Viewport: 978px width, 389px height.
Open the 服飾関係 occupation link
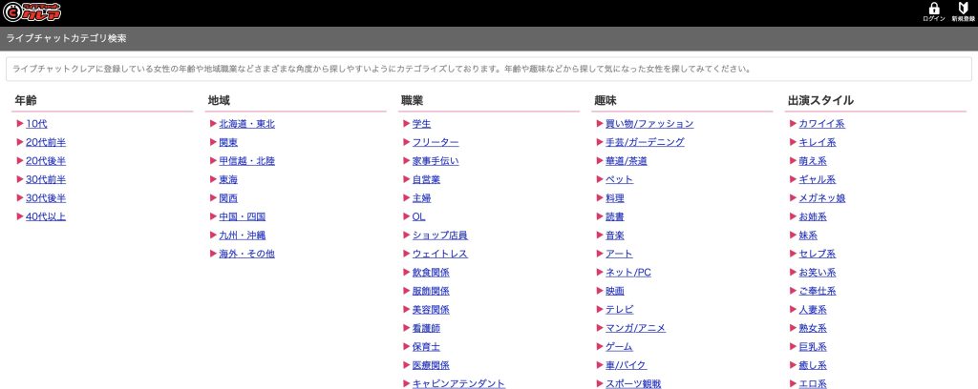[431, 292]
